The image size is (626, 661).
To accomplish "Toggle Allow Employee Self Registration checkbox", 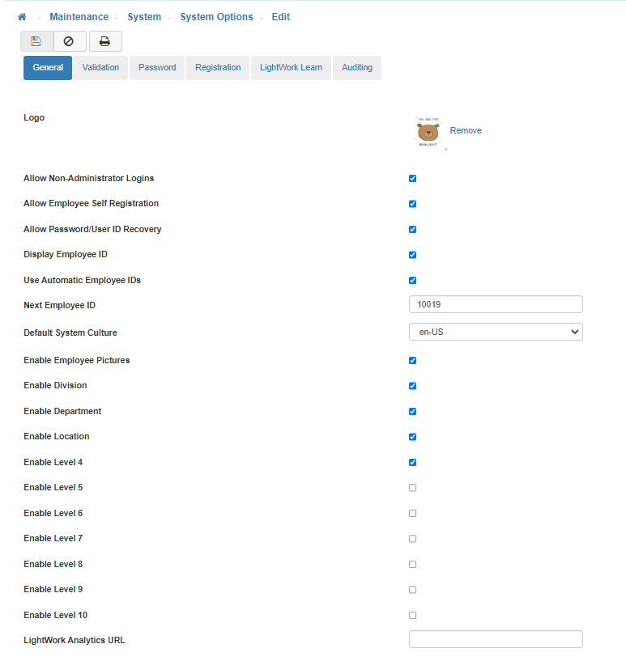I will coord(412,204).
